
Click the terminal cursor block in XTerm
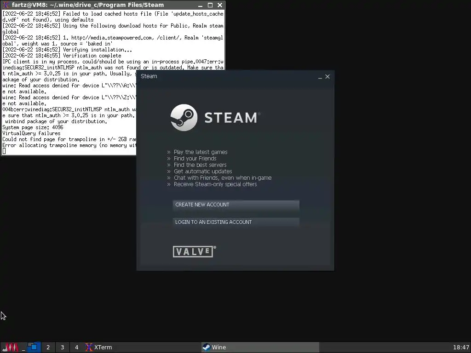[4, 151]
